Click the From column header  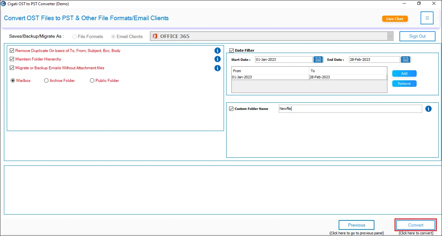pos(270,71)
